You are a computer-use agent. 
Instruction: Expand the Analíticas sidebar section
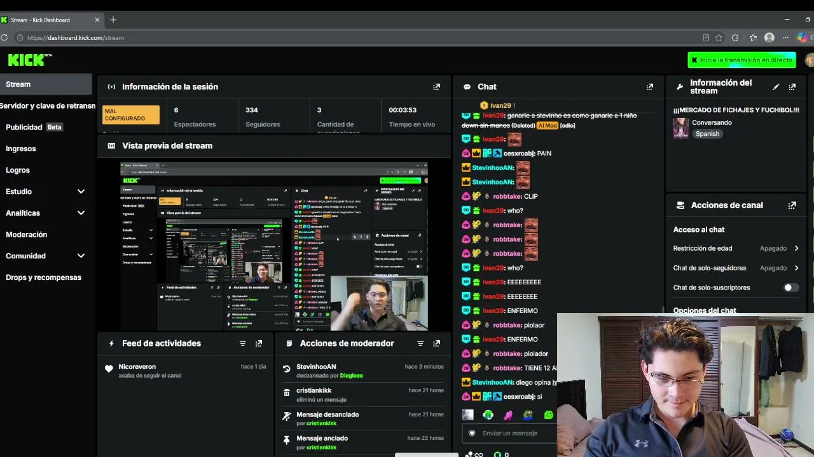click(x=81, y=213)
